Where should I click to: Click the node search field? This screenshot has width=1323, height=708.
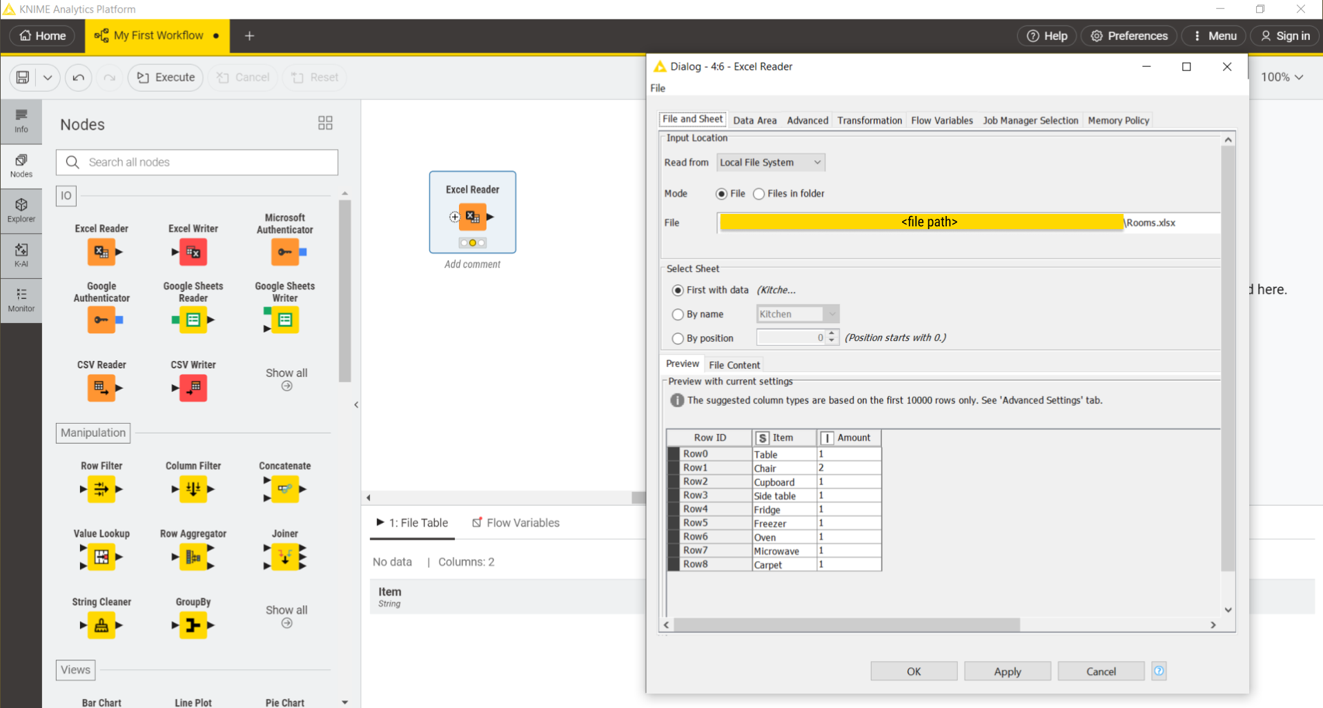click(197, 162)
